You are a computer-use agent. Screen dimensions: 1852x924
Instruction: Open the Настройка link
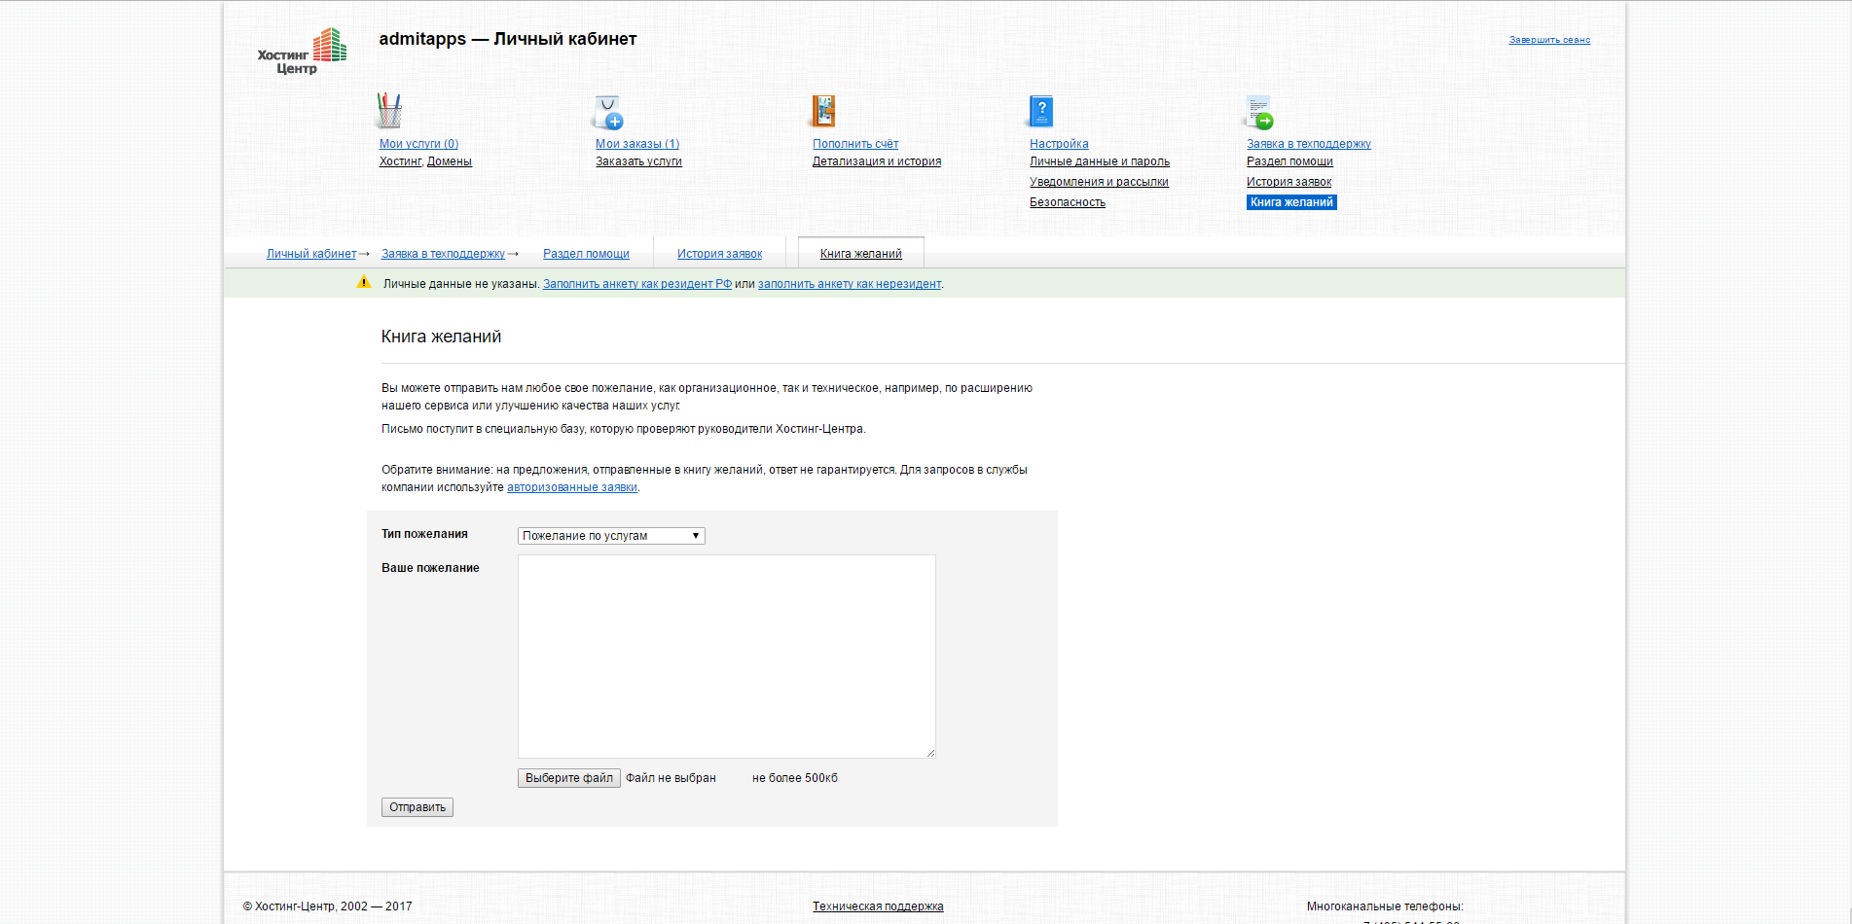pyautogui.click(x=1059, y=144)
